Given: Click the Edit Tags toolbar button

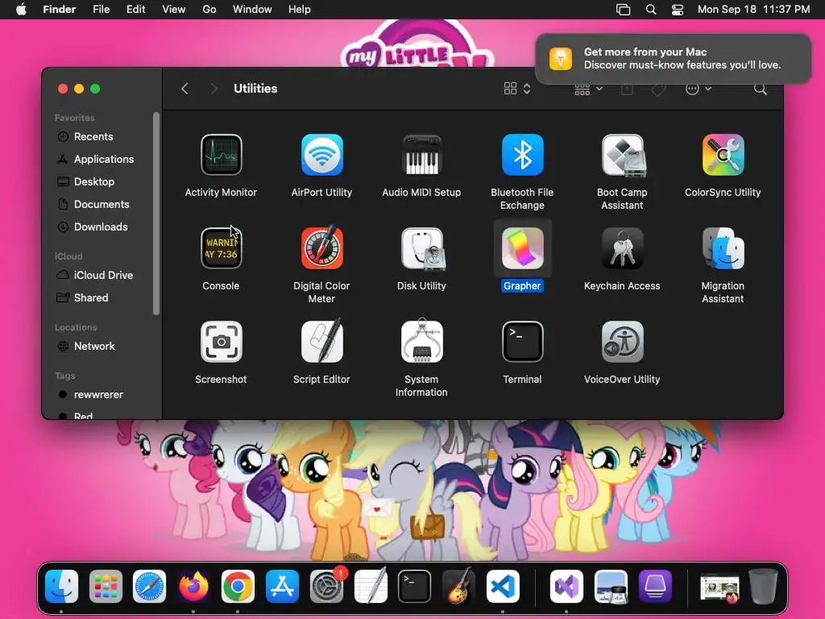Looking at the screenshot, I should (x=658, y=89).
